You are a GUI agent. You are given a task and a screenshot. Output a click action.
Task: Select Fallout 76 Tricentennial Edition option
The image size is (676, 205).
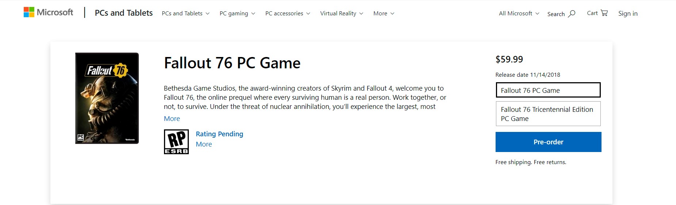click(548, 114)
